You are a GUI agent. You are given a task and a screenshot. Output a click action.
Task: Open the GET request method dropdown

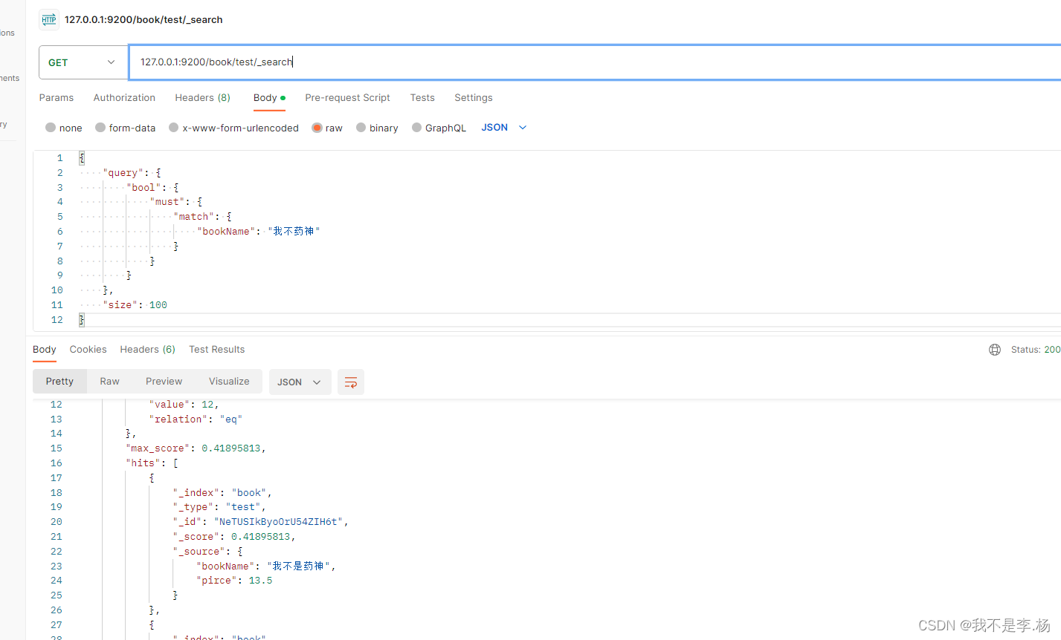pyautogui.click(x=83, y=62)
